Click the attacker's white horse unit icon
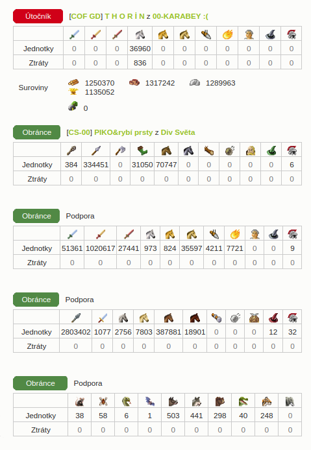The height and width of the screenshot is (450, 311). coord(140,34)
